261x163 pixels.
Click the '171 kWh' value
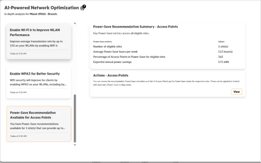223,62
